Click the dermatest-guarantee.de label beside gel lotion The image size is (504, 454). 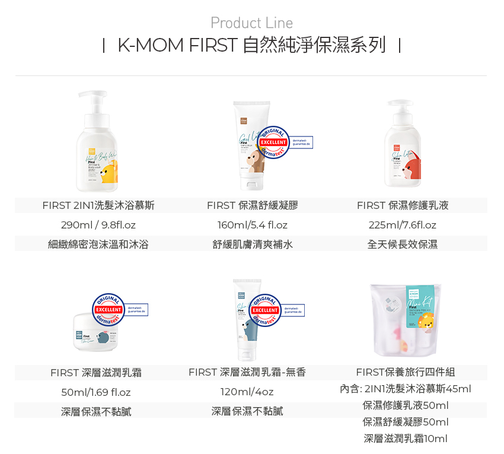[x=301, y=142]
